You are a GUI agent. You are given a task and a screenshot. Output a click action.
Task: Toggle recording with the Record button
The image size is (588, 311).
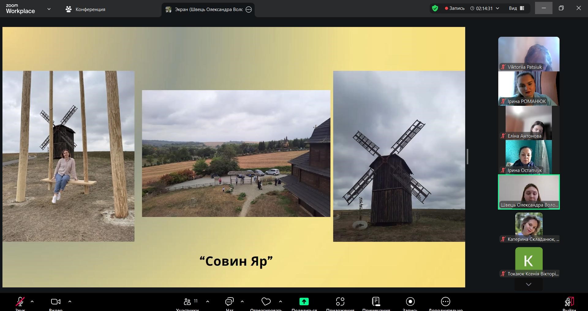pos(410,302)
